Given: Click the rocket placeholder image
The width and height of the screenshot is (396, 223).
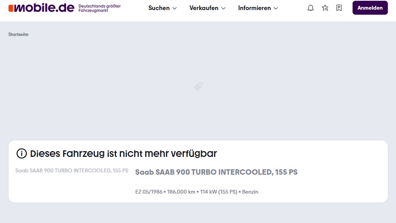Looking at the screenshot, I should (198, 86).
